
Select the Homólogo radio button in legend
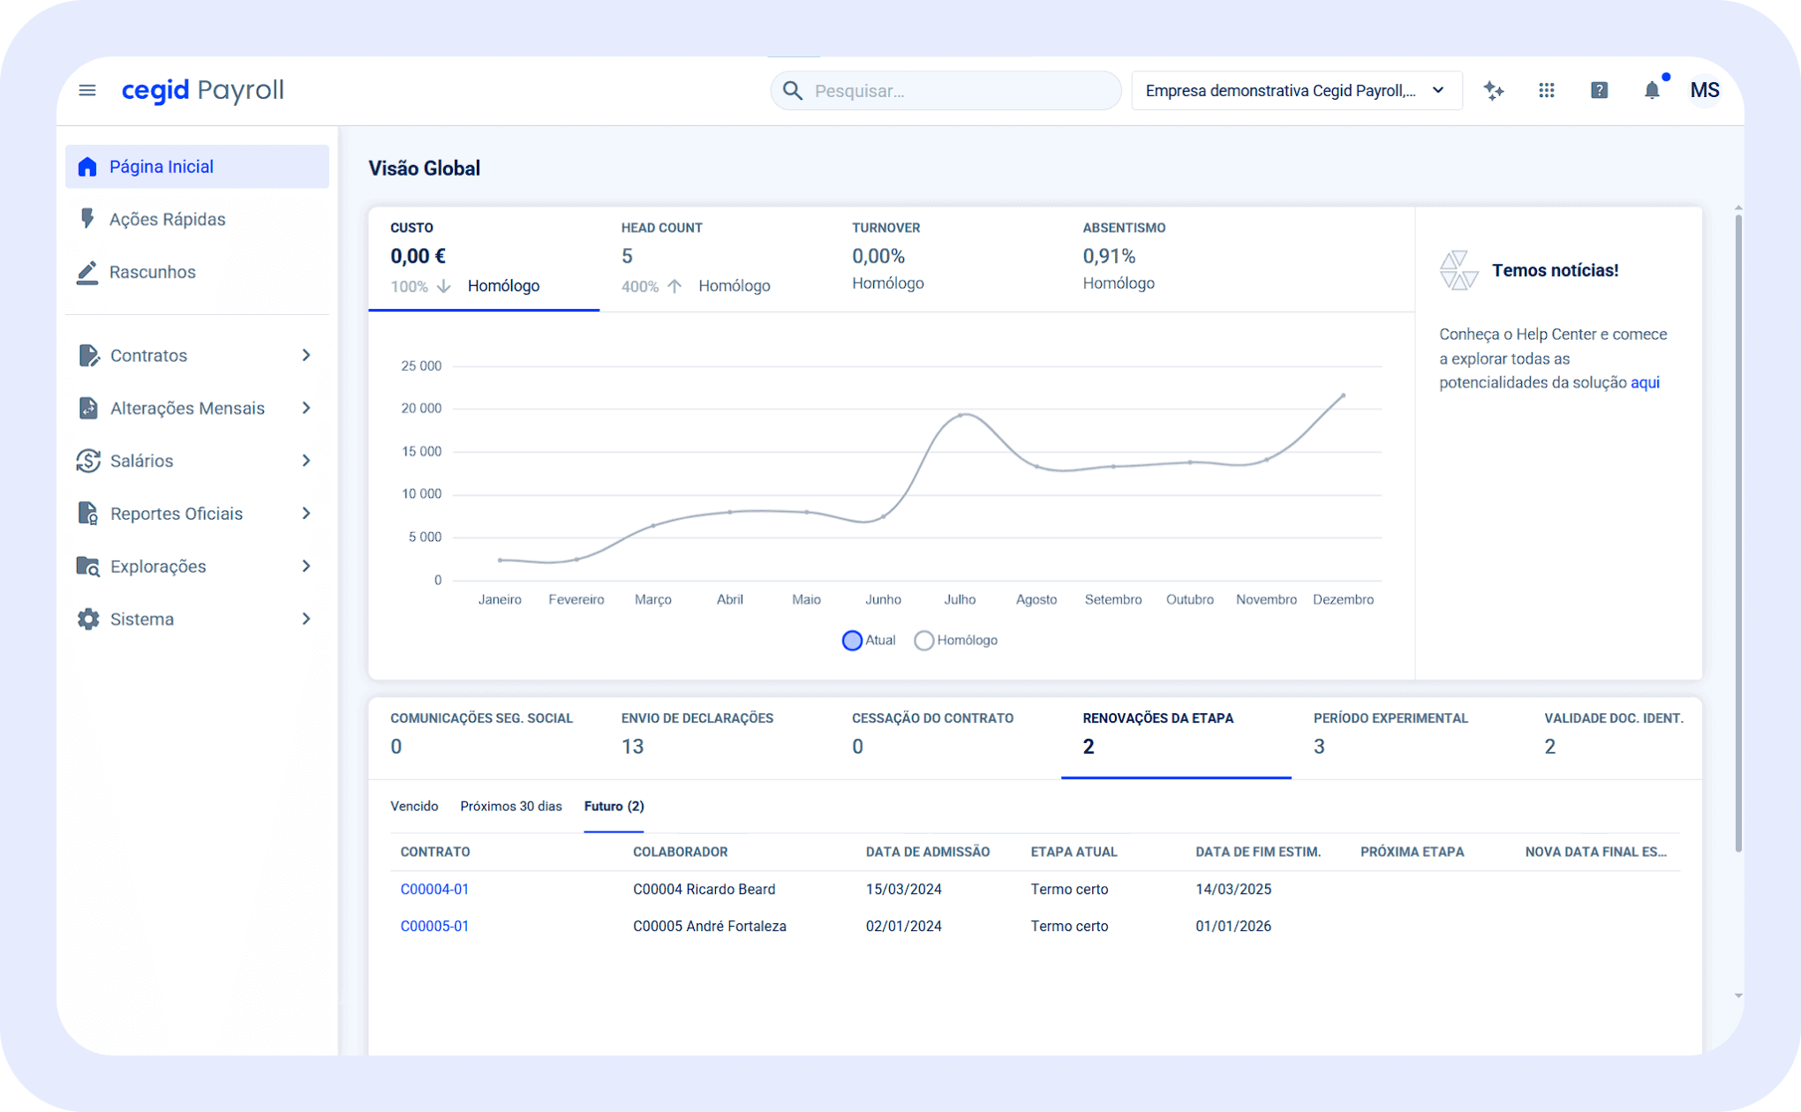click(x=923, y=641)
